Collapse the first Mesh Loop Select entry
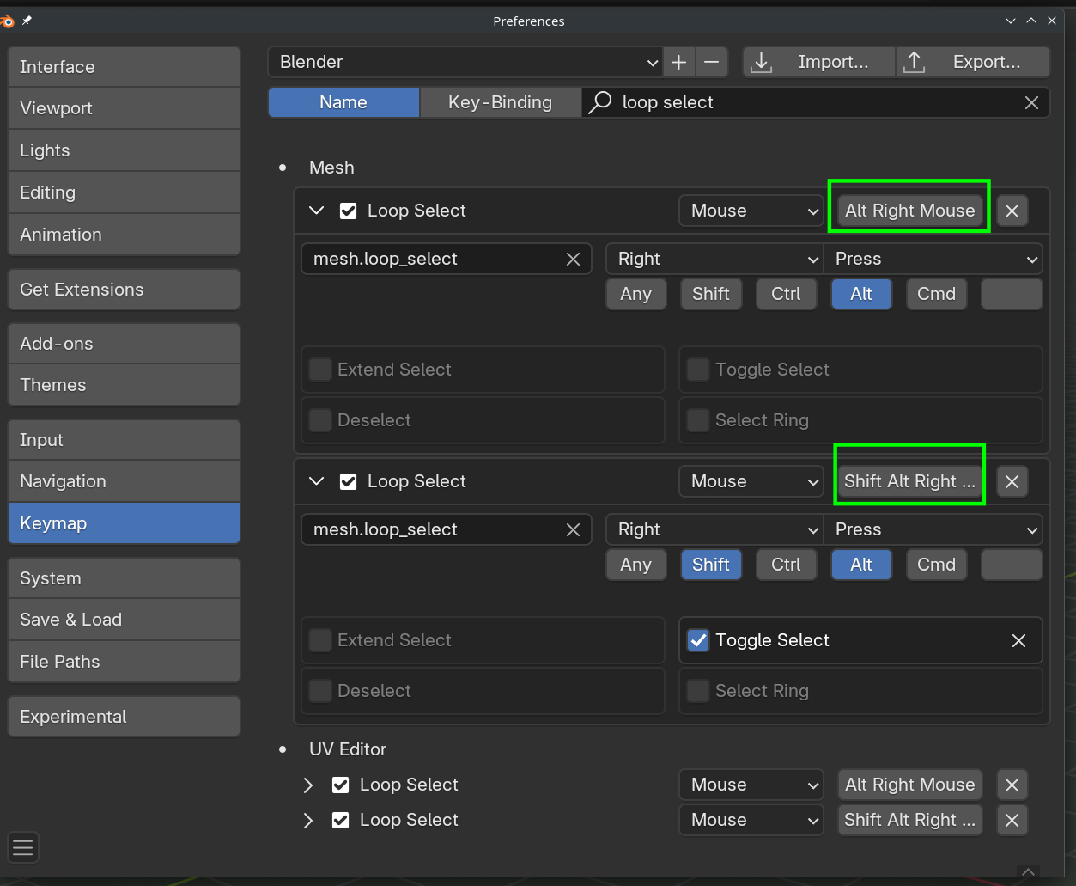Screen dimensions: 1076x886 (316, 211)
